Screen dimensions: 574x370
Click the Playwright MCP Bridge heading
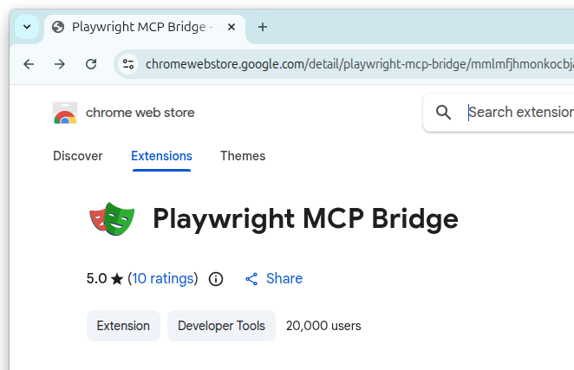point(305,219)
